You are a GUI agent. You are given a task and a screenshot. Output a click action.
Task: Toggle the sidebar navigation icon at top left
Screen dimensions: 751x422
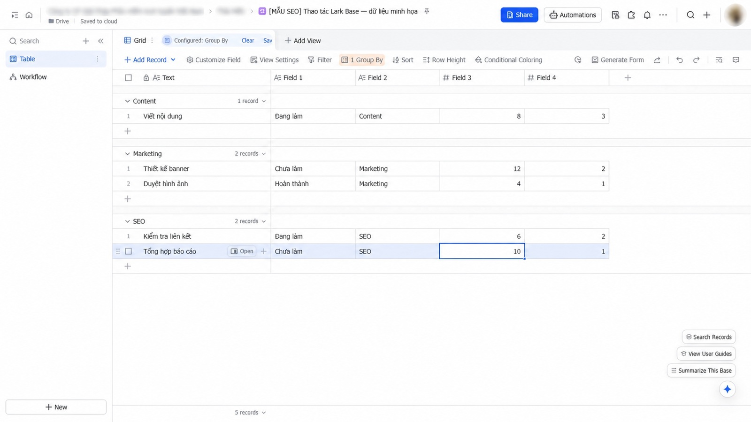[15, 15]
